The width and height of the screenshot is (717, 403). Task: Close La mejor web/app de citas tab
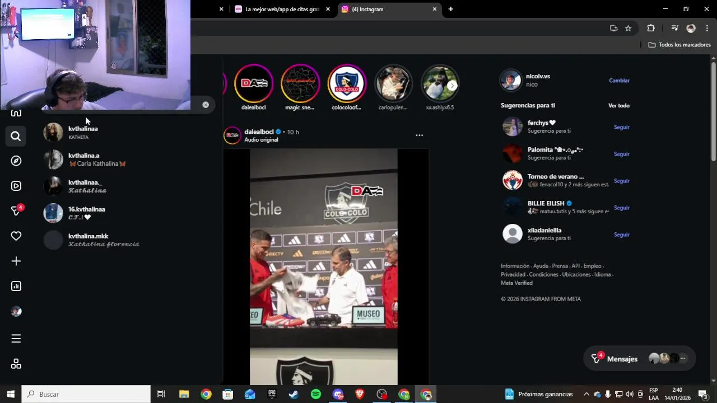pyautogui.click(x=328, y=9)
